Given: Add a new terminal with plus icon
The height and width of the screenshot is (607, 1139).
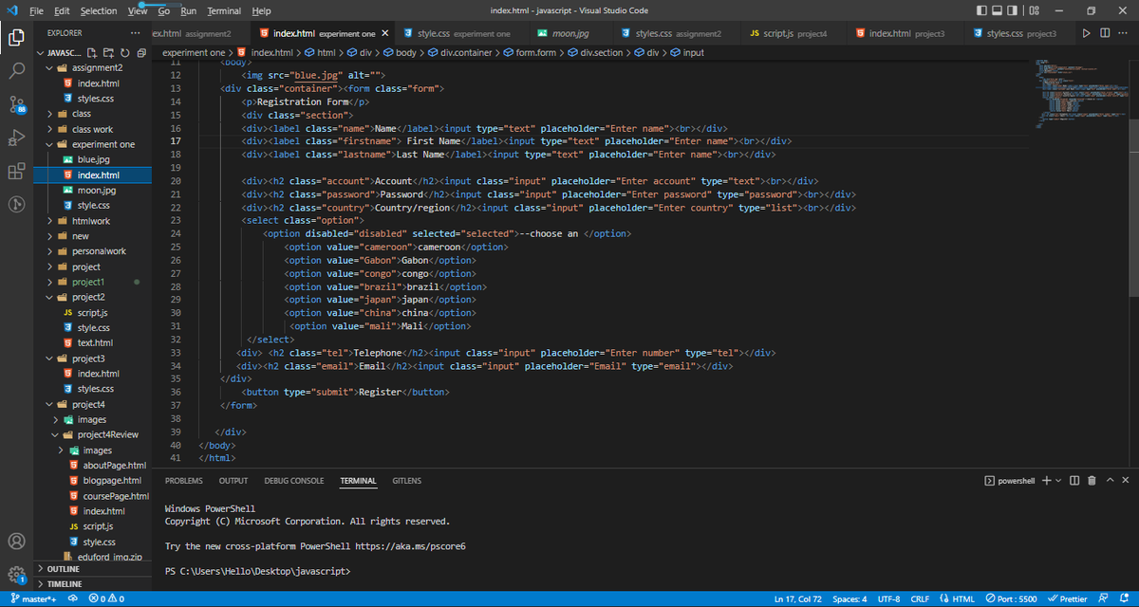Looking at the screenshot, I should [1046, 481].
